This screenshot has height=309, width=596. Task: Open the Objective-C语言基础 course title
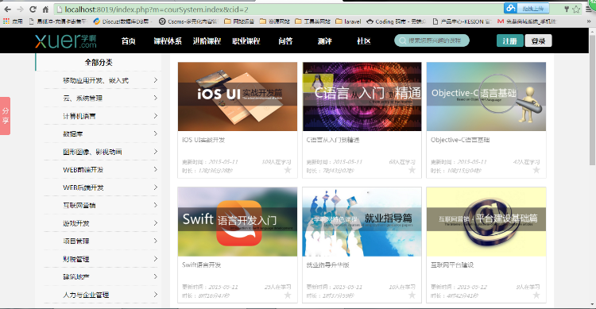tap(460, 140)
